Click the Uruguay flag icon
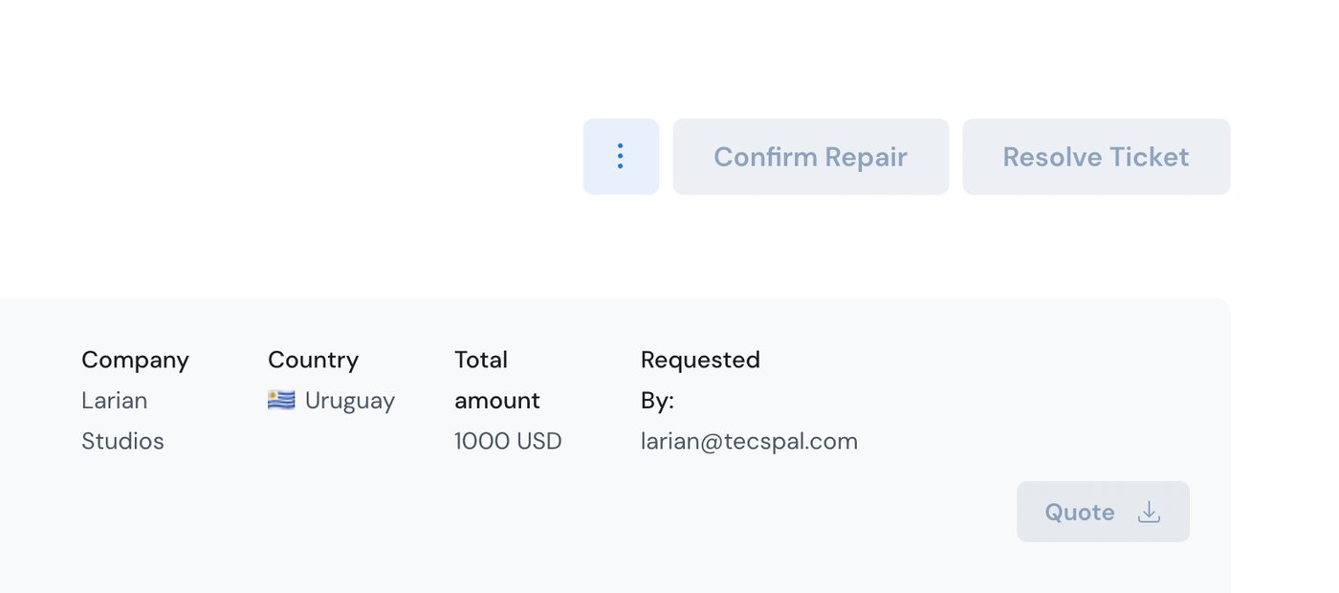 tap(281, 400)
